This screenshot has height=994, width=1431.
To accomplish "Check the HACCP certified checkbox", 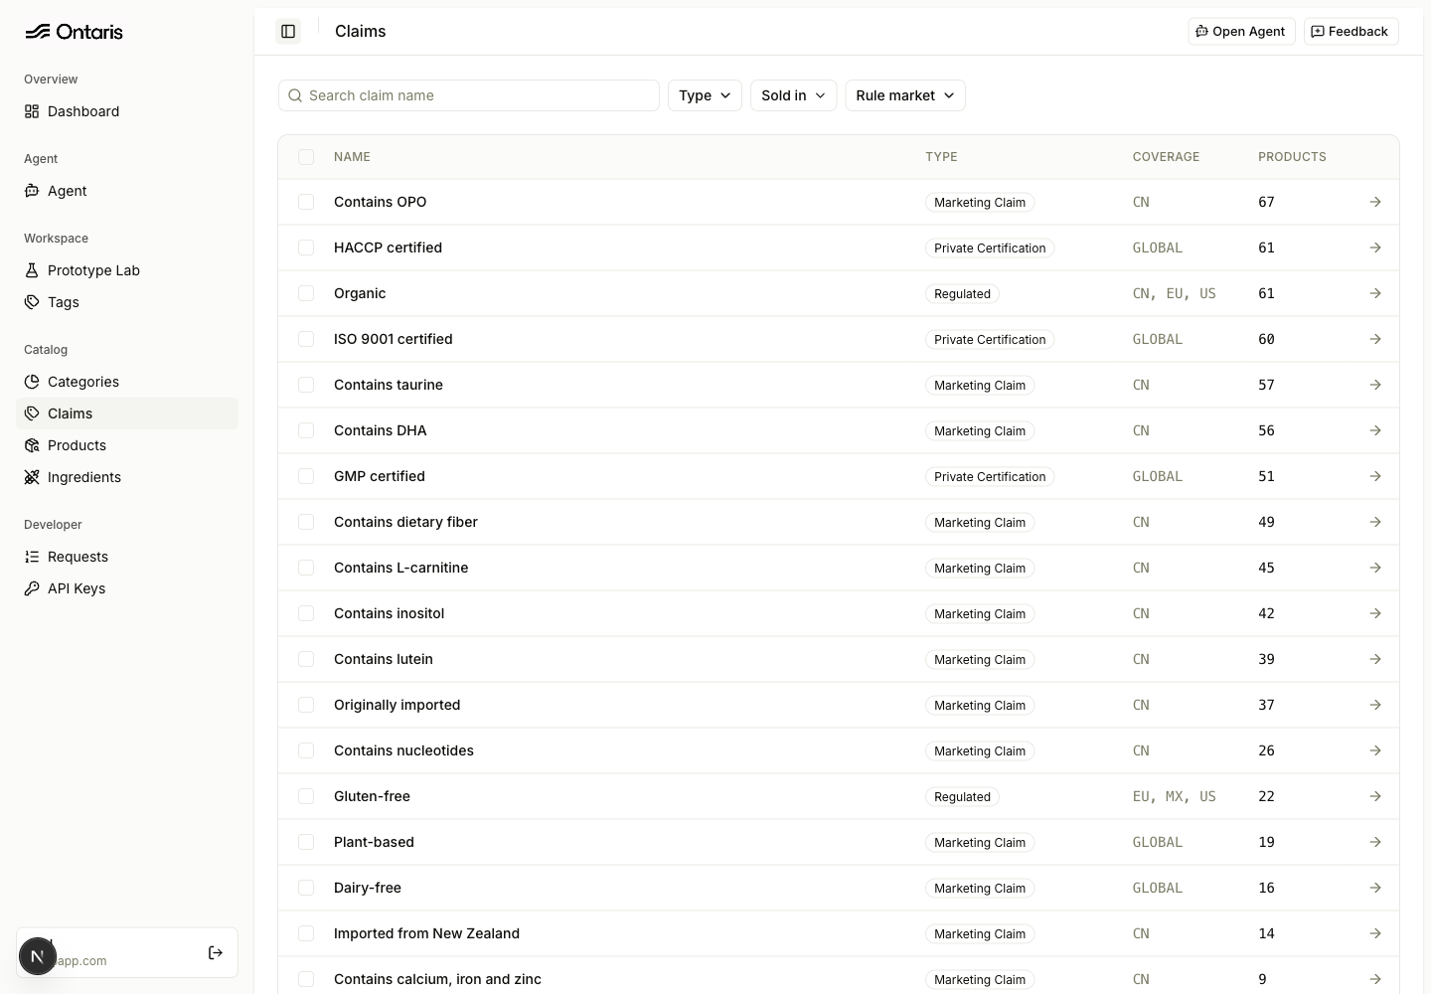I will (306, 248).
